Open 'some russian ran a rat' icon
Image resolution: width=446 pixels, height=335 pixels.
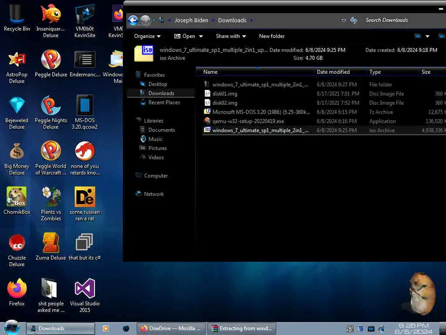pyautogui.click(x=85, y=204)
